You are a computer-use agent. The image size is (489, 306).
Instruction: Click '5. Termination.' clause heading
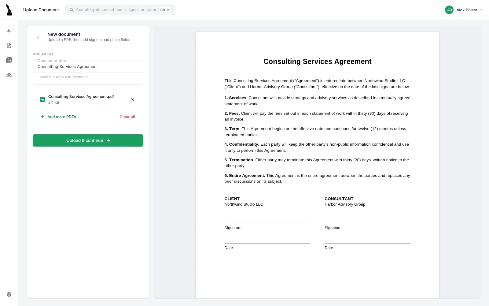239,160
